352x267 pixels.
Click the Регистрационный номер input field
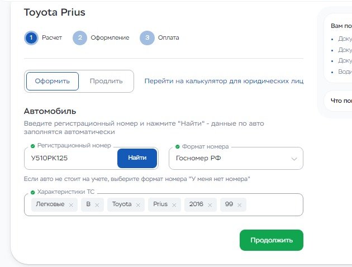click(x=71, y=158)
